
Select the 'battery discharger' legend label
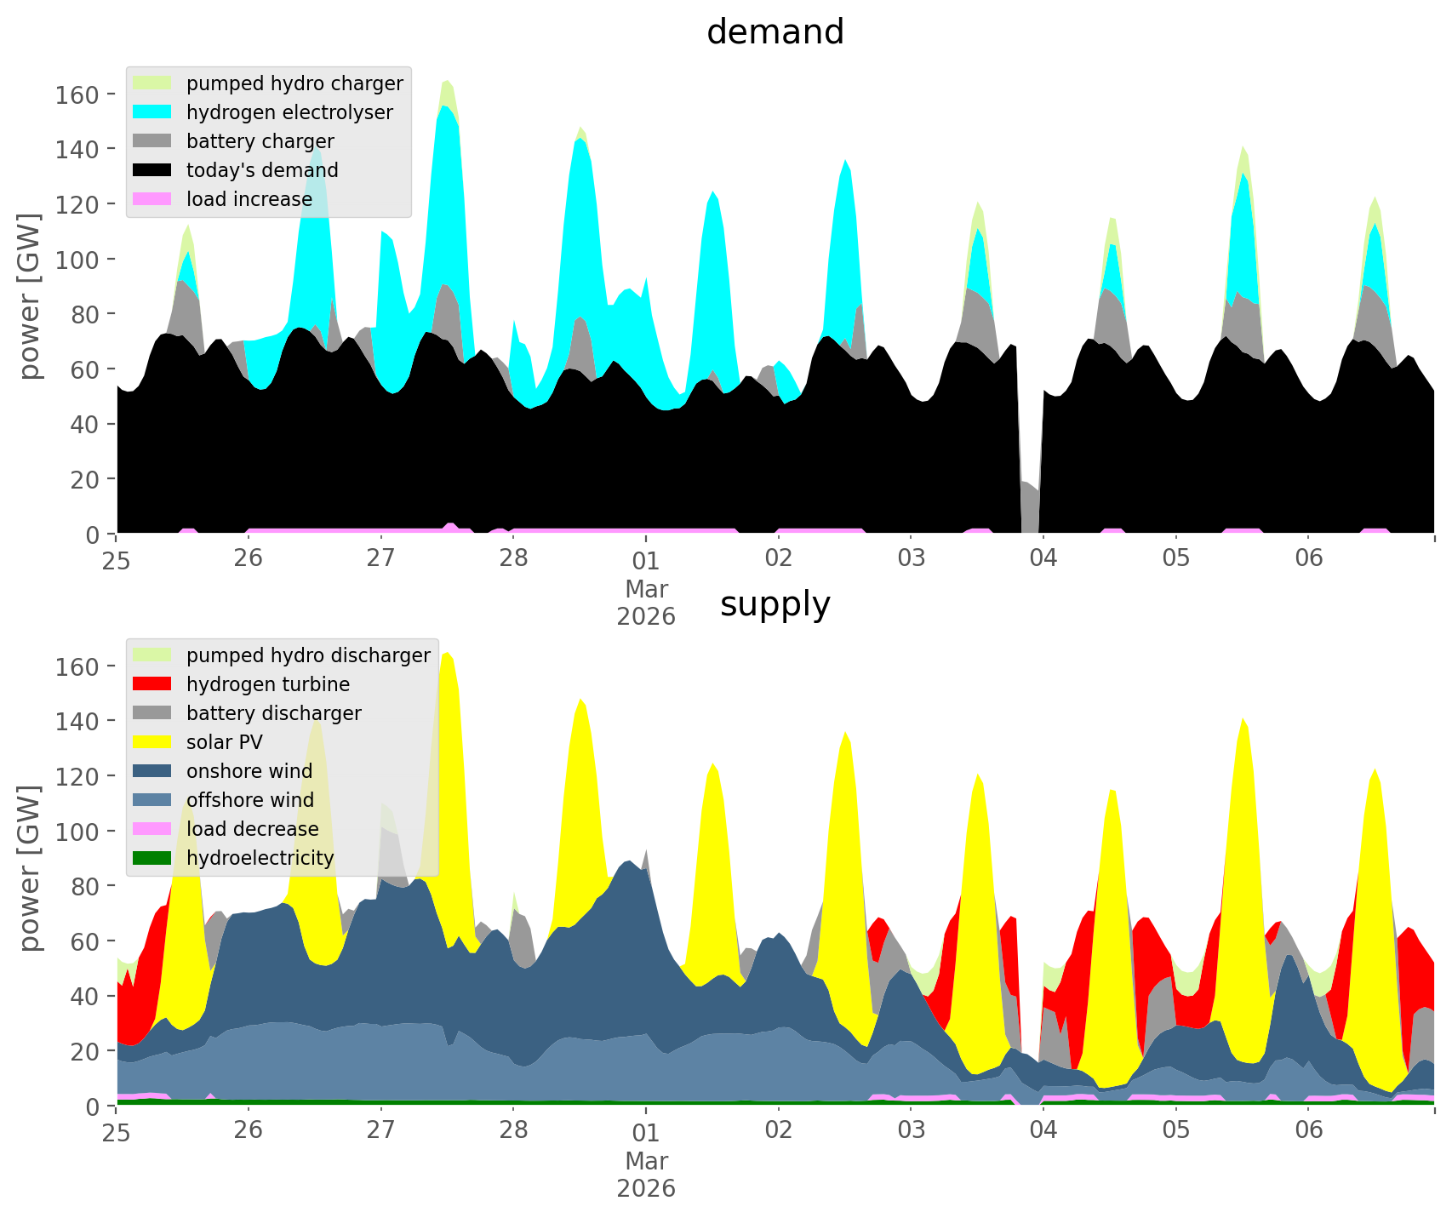(273, 713)
